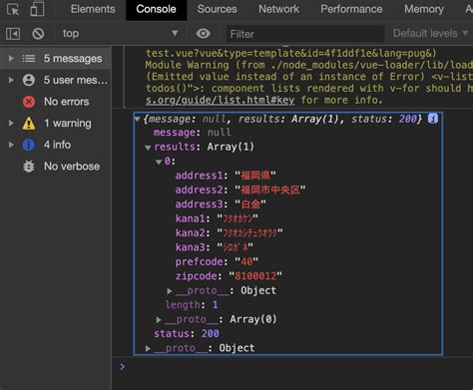Click the zipcode "8100012" value
This screenshot has width=473, height=390.
point(255,276)
